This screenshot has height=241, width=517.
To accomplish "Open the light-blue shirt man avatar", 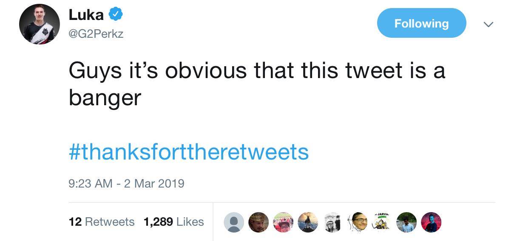I will [x=407, y=222].
